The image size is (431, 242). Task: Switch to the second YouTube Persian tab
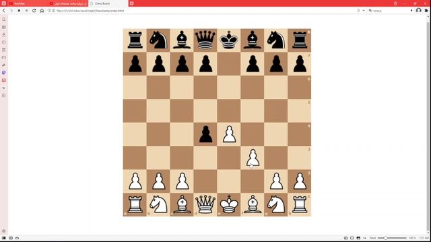(x=68, y=3)
